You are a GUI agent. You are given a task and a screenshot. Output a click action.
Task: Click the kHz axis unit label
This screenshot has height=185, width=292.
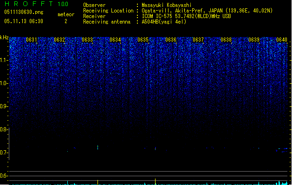click(4, 37)
